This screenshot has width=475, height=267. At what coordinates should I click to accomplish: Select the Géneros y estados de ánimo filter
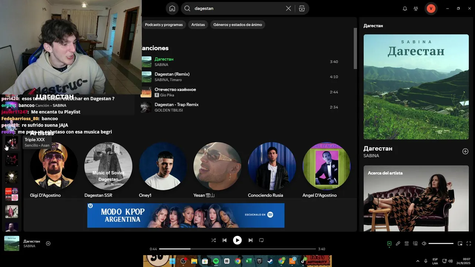pyautogui.click(x=237, y=25)
